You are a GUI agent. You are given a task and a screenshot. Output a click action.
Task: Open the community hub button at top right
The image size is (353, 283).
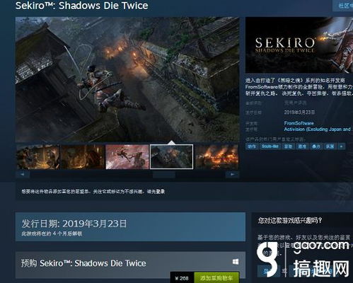pyautogui.click(x=343, y=6)
